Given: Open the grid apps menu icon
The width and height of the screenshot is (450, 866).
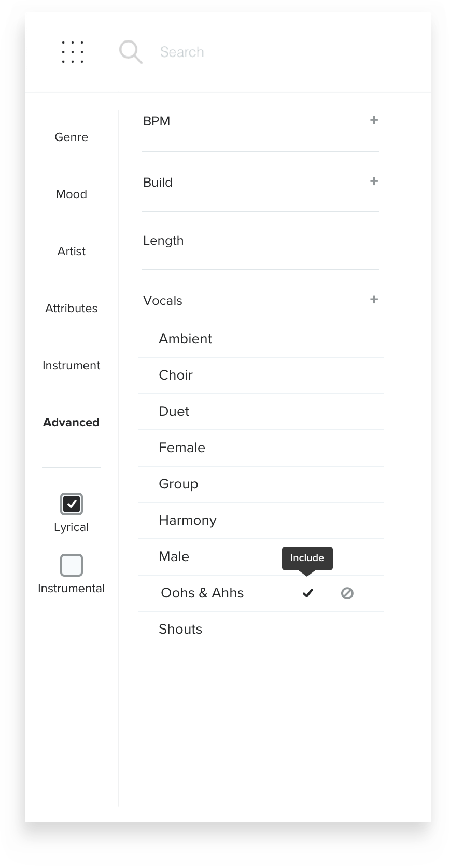Looking at the screenshot, I should pyautogui.click(x=73, y=52).
